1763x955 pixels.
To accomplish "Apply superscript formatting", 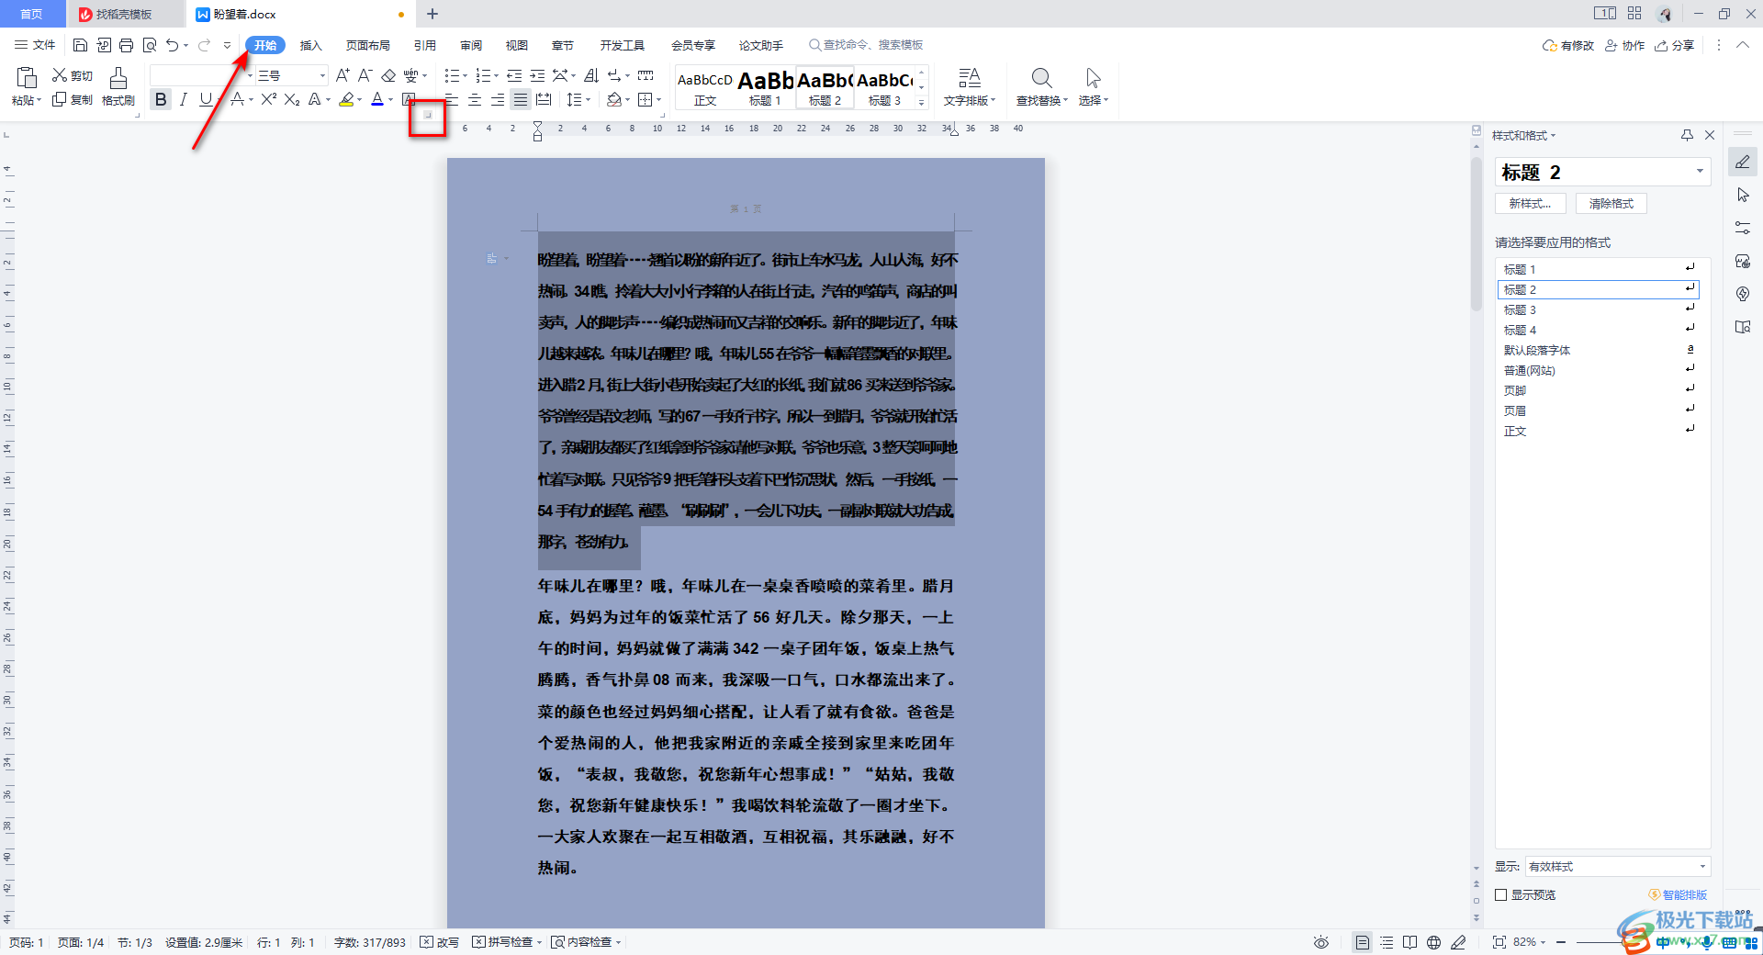I will [x=268, y=99].
